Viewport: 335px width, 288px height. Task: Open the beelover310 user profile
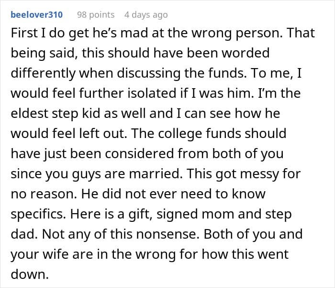[36, 14]
